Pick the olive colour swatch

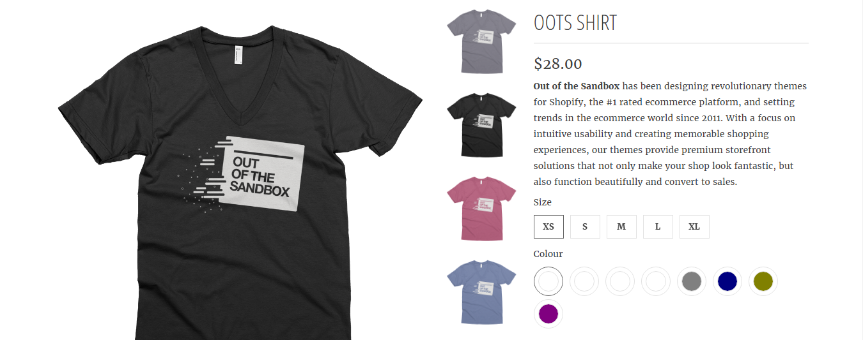coord(763,281)
